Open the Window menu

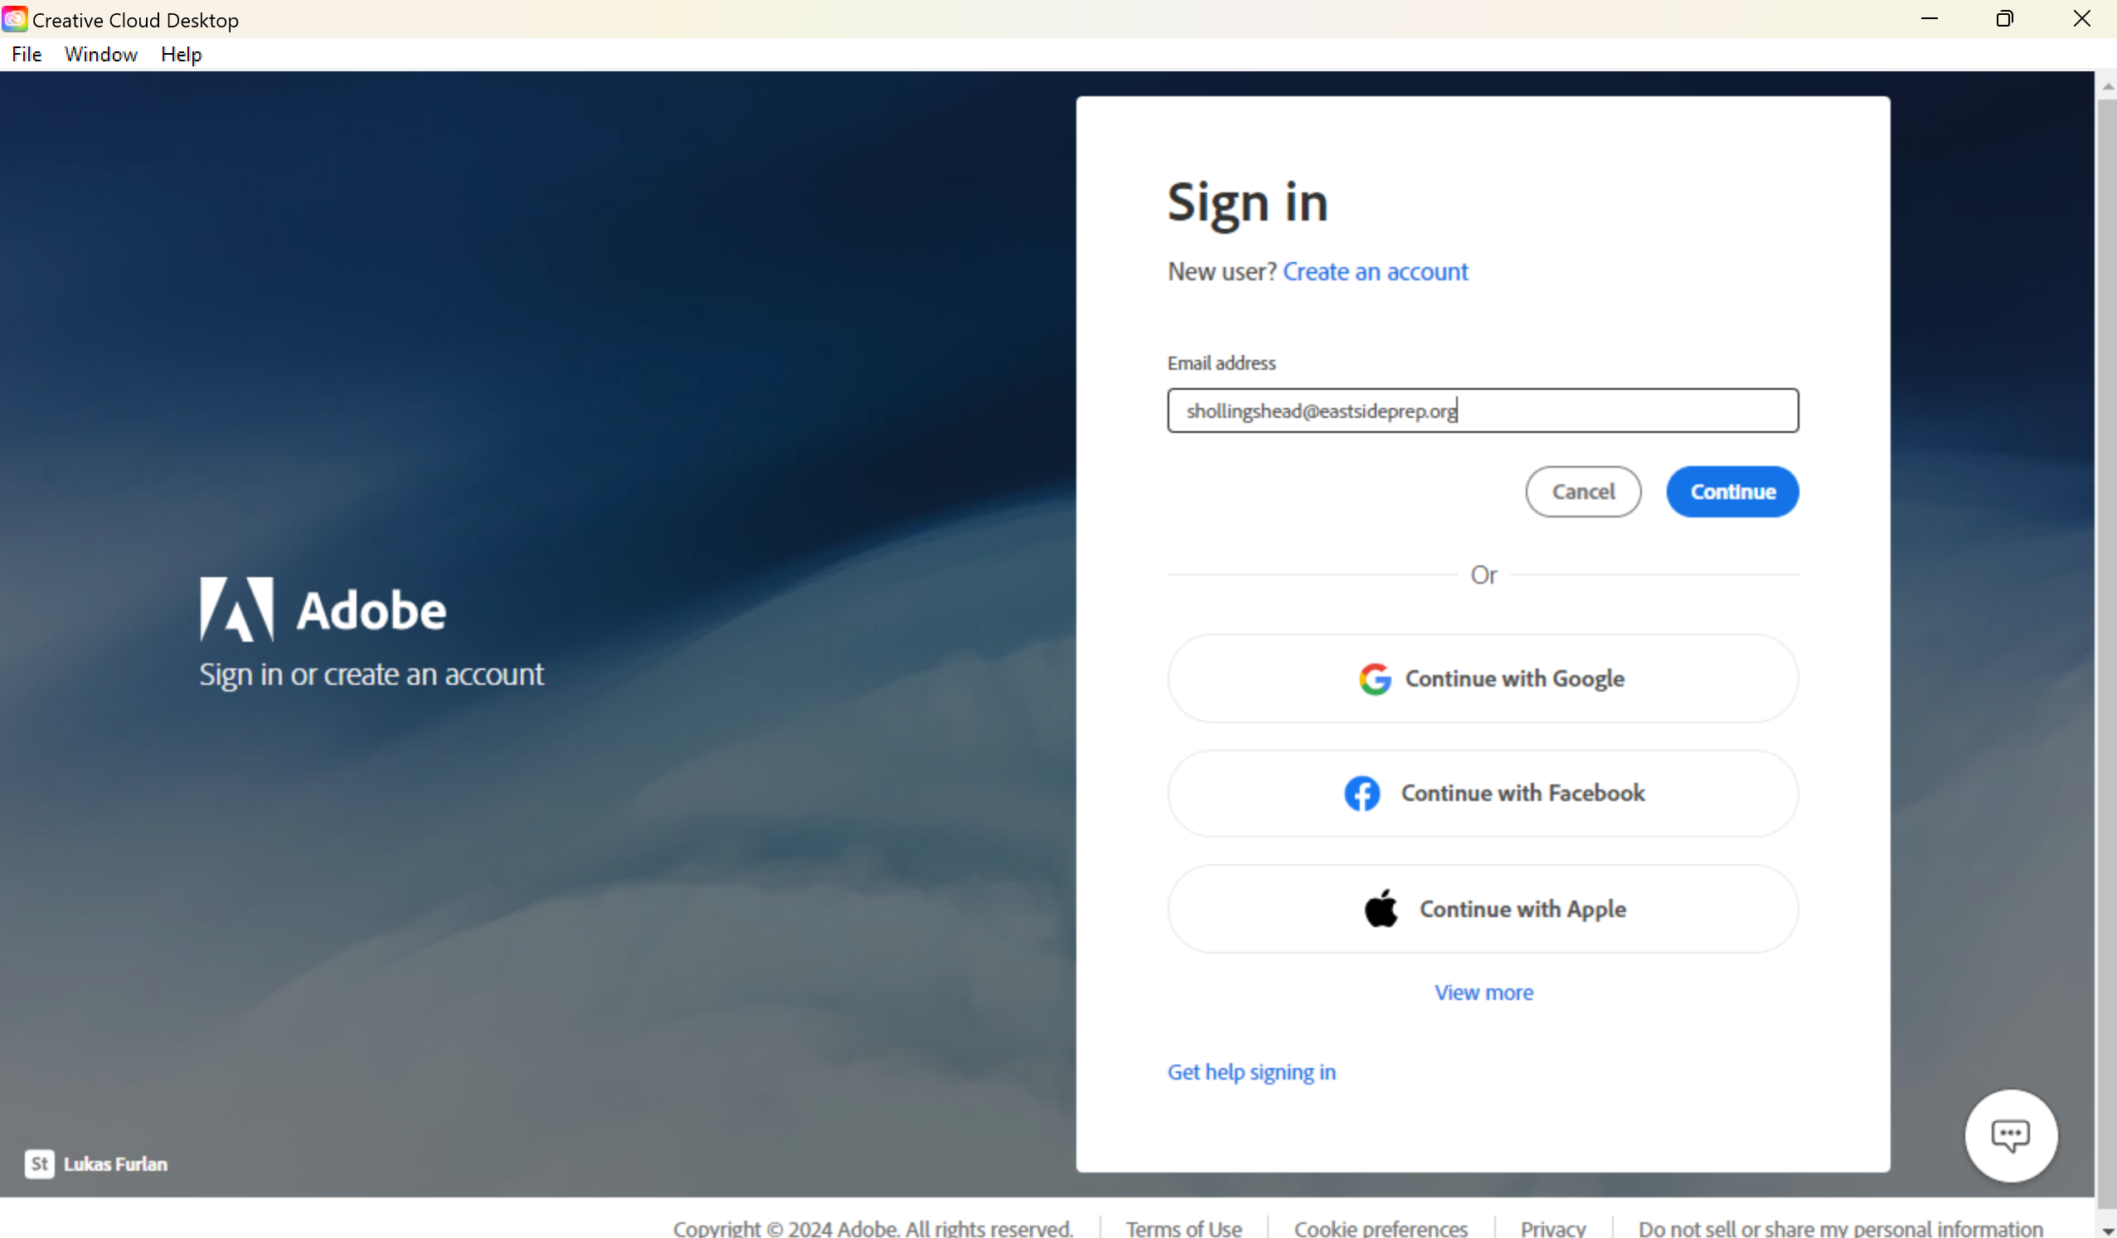pyautogui.click(x=101, y=55)
